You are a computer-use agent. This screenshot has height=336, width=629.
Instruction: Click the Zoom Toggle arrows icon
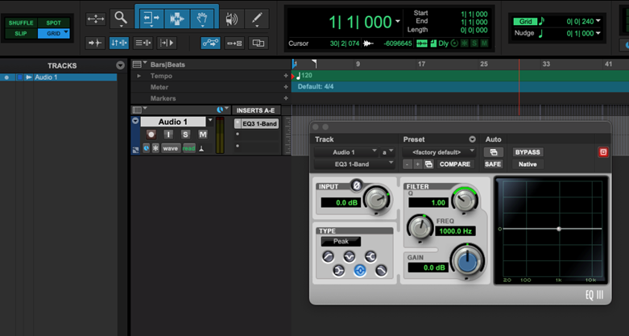tap(96, 19)
